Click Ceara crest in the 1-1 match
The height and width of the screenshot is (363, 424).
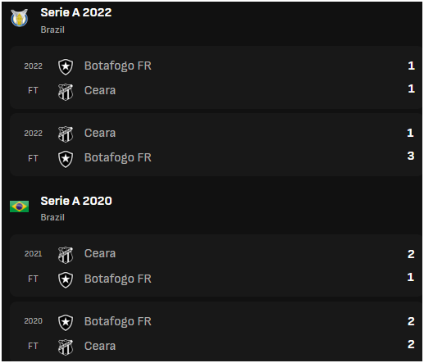click(66, 92)
